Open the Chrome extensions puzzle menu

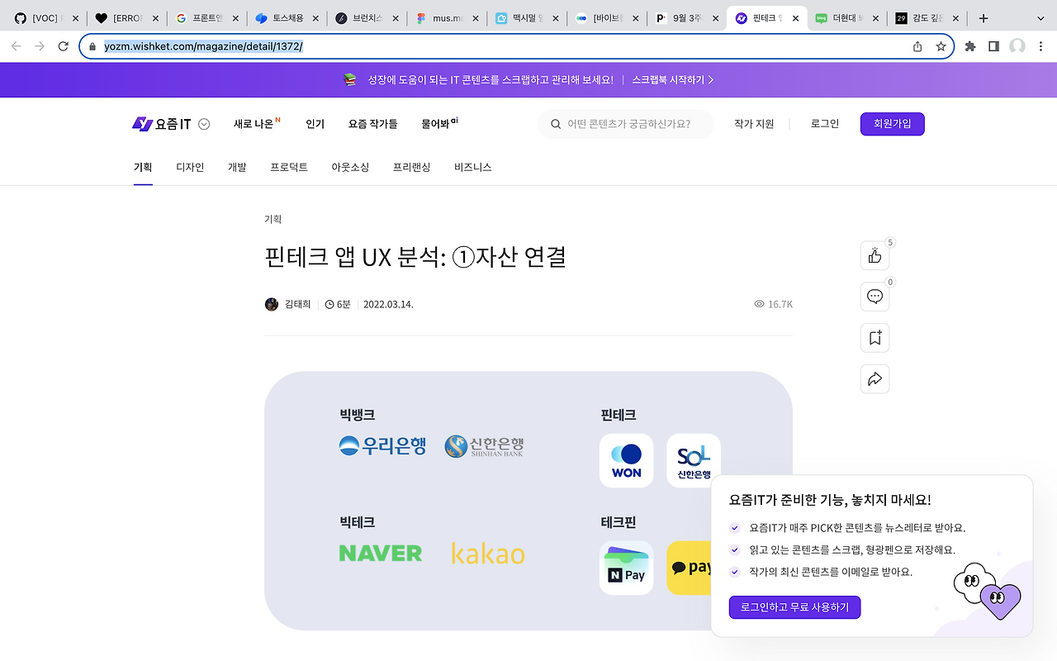970,46
